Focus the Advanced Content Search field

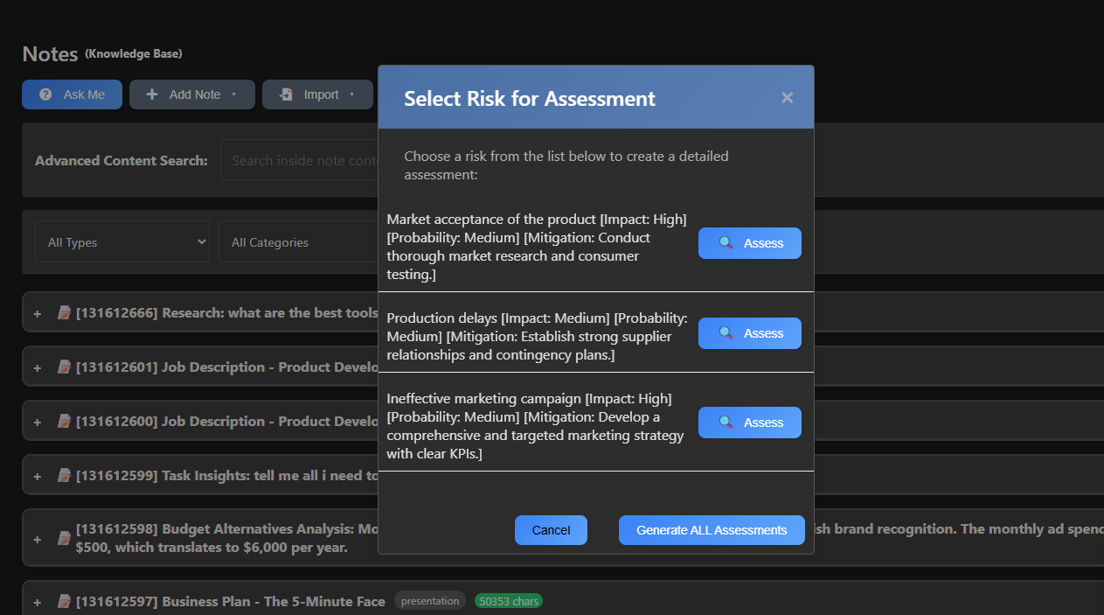pyautogui.click(x=302, y=161)
